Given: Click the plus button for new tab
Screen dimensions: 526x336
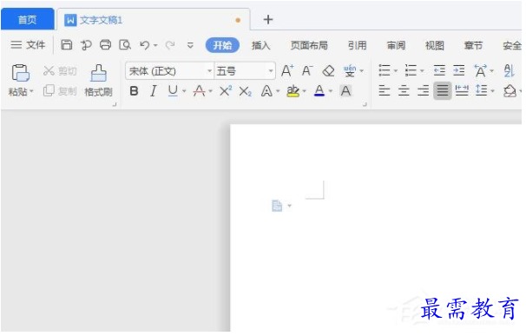Looking at the screenshot, I should [268, 19].
